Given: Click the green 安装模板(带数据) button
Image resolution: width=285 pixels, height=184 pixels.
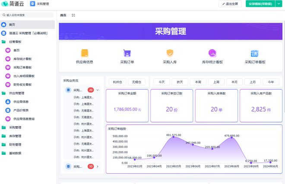Looking at the screenshot, I should 260,4.
